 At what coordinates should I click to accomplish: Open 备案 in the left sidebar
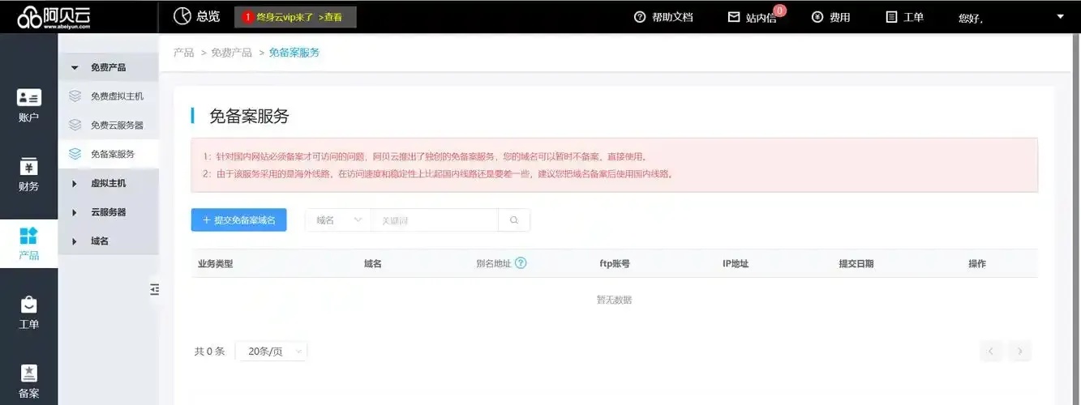coord(28,382)
